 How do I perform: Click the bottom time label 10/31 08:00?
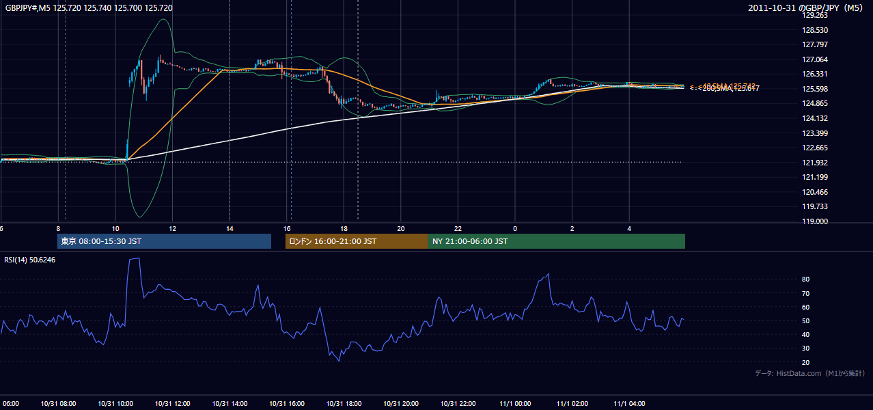coord(58,404)
